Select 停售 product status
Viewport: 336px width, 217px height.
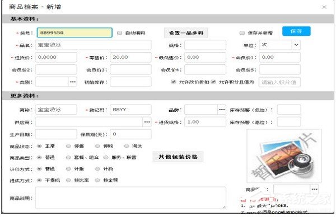[x=68, y=146]
